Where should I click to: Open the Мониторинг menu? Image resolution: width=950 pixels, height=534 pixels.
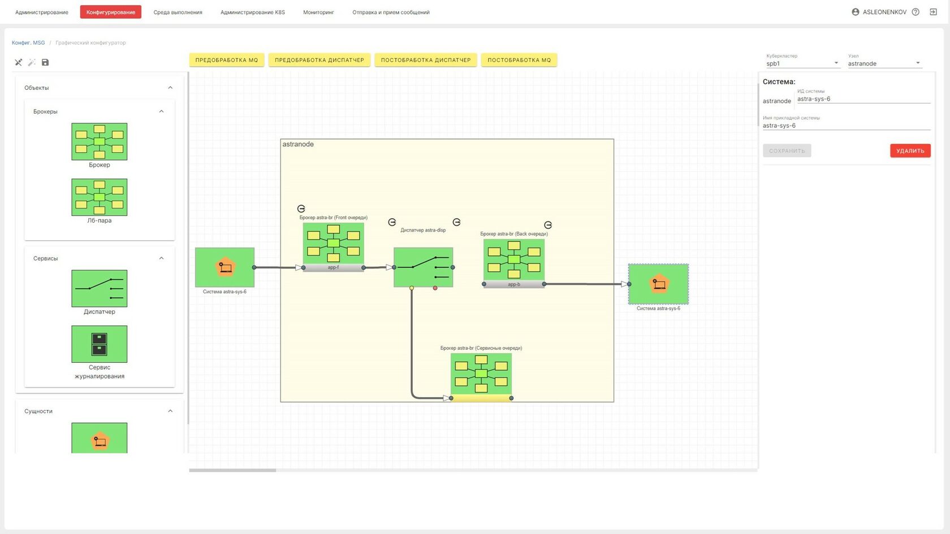(318, 12)
